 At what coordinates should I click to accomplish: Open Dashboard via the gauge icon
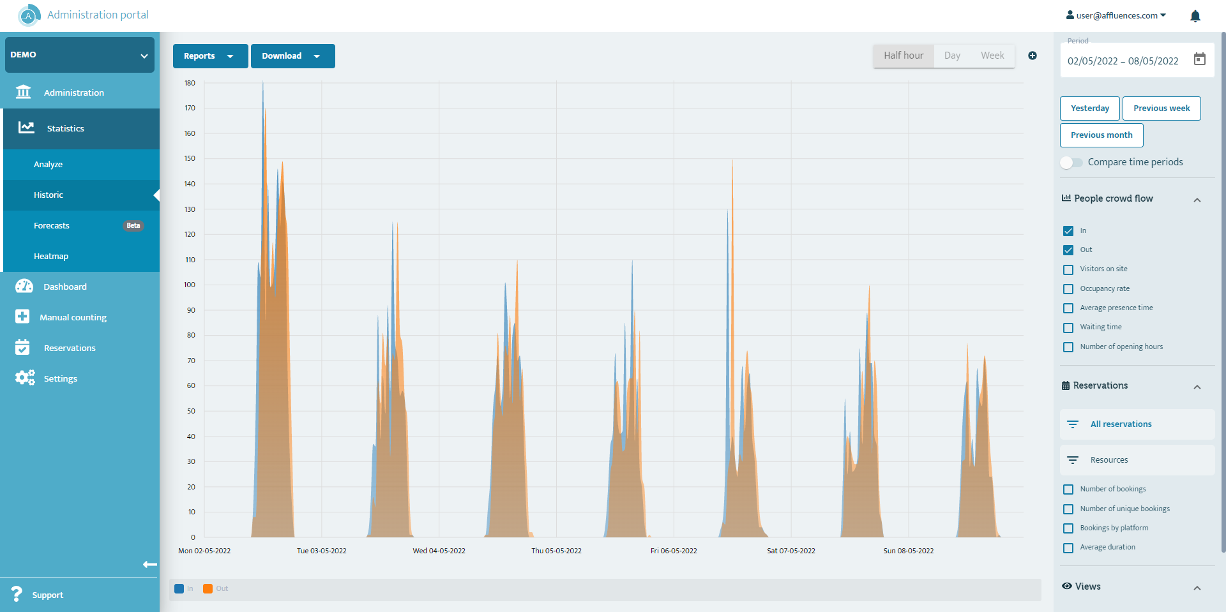tap(24, 287)
